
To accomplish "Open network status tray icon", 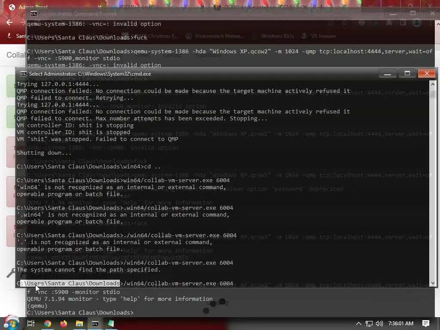I will point(369,324).
